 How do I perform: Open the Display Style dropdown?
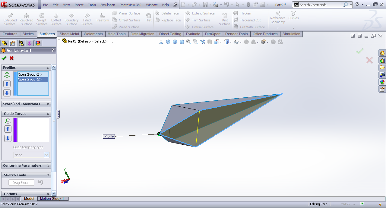pyautogui.click(x=231, y=42)
